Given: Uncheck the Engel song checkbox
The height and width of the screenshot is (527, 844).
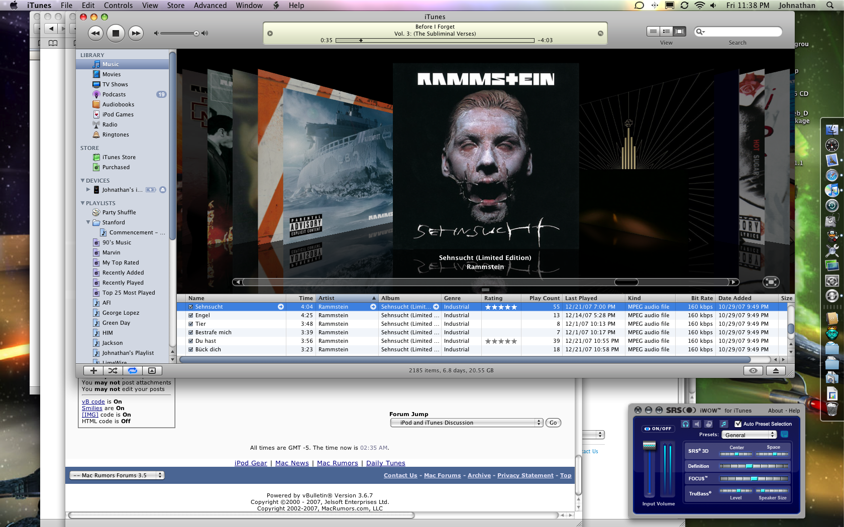Looking at the screenshot, I should click(191, 315).
